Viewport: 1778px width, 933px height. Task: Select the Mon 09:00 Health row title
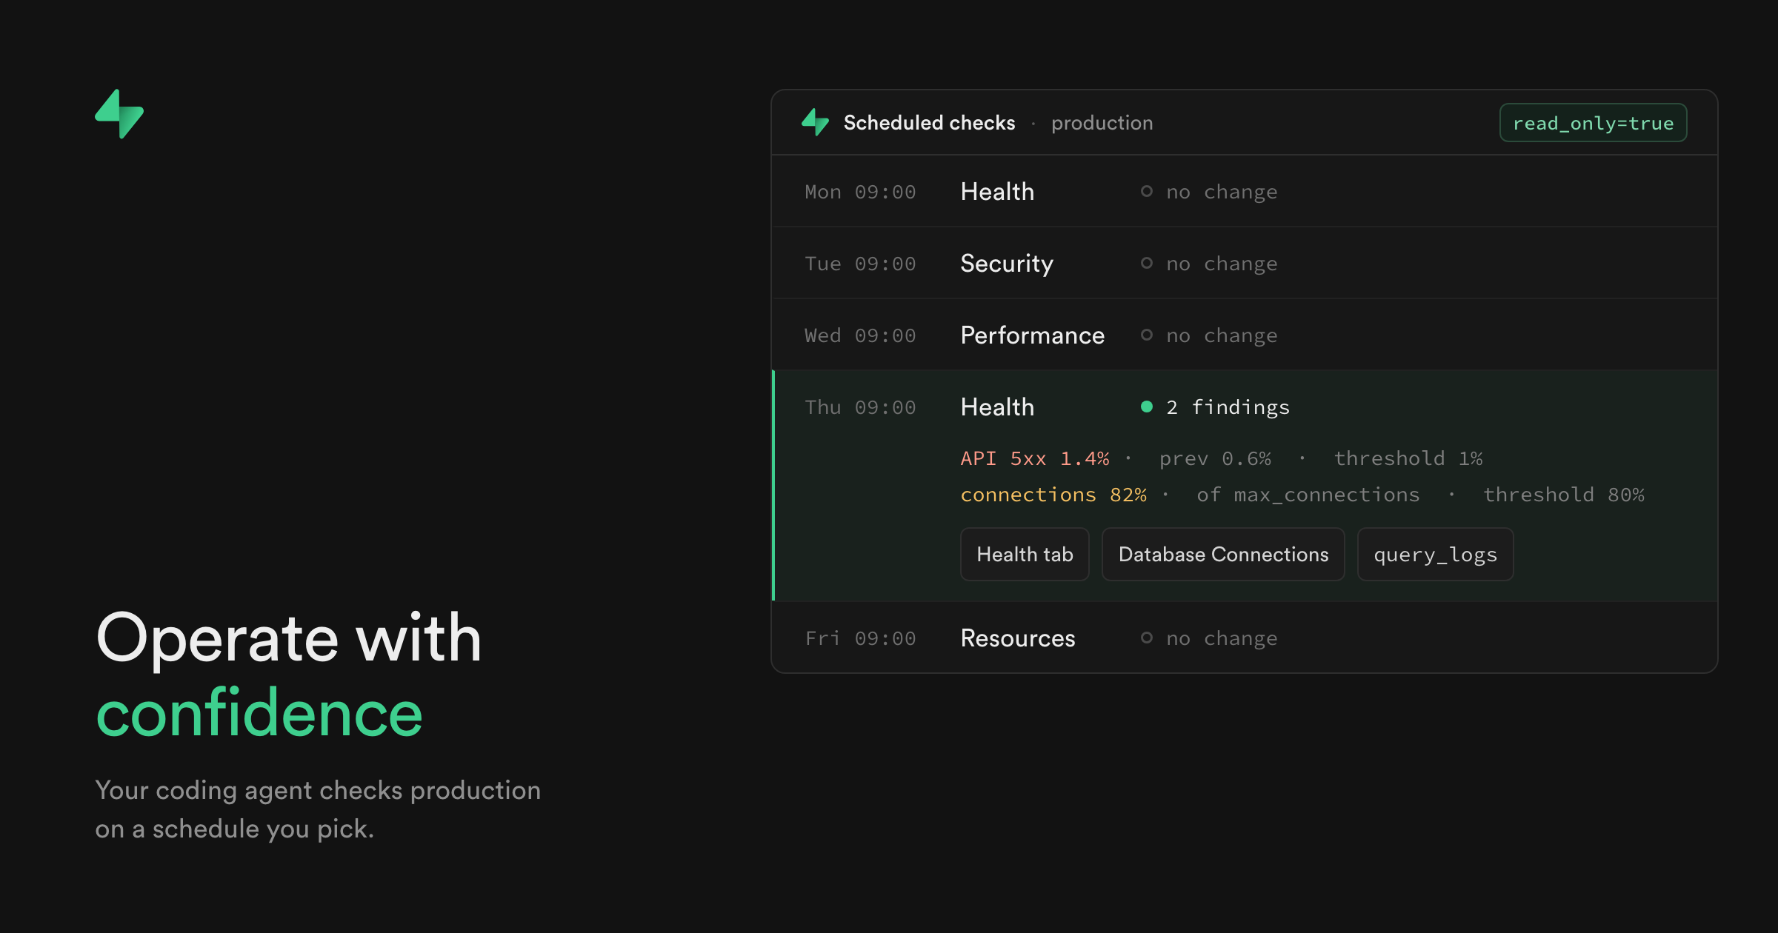point(997,192)
